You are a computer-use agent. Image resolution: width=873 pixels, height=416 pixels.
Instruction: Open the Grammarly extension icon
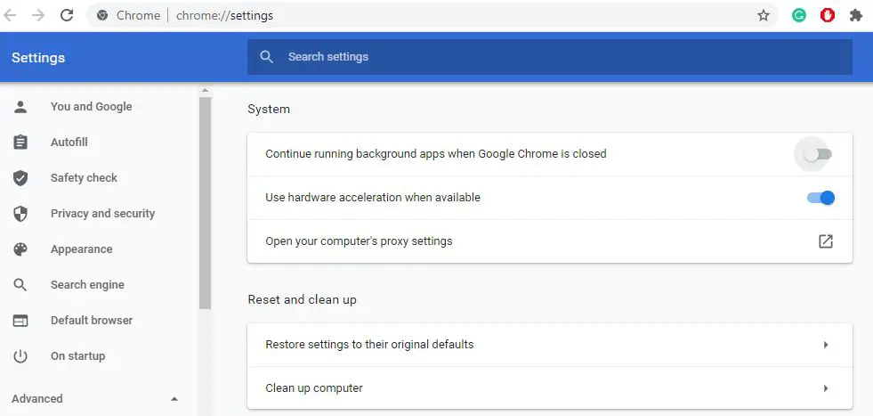point(799,16)
